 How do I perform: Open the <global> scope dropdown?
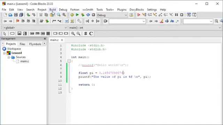(x=35, y=28)
